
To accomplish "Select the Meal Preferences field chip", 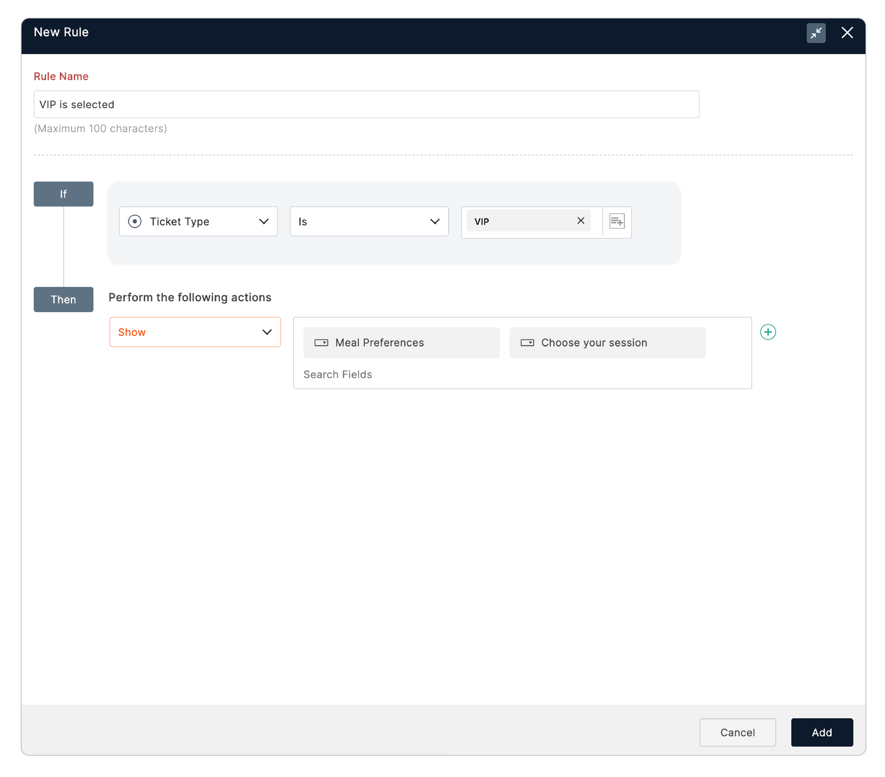I will coord(401,343).
